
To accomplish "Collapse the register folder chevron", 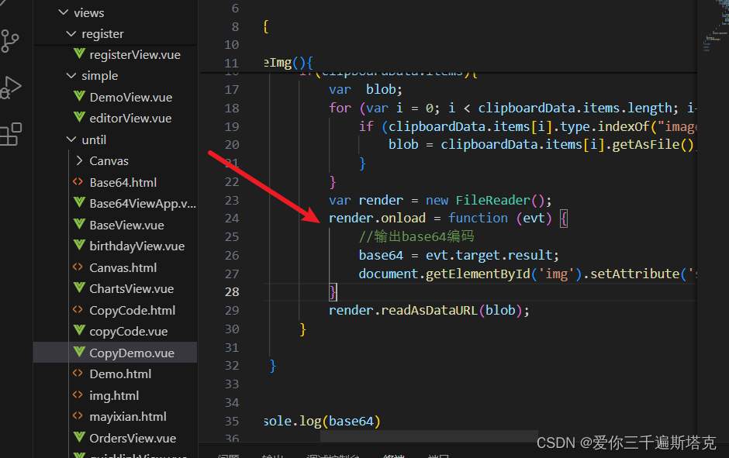I will [x=71, y=33].
